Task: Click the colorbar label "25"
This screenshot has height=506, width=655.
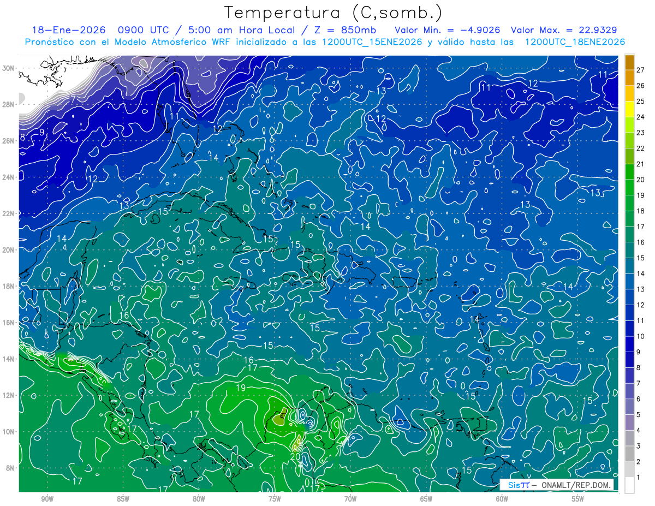Action: pos(640,102)
